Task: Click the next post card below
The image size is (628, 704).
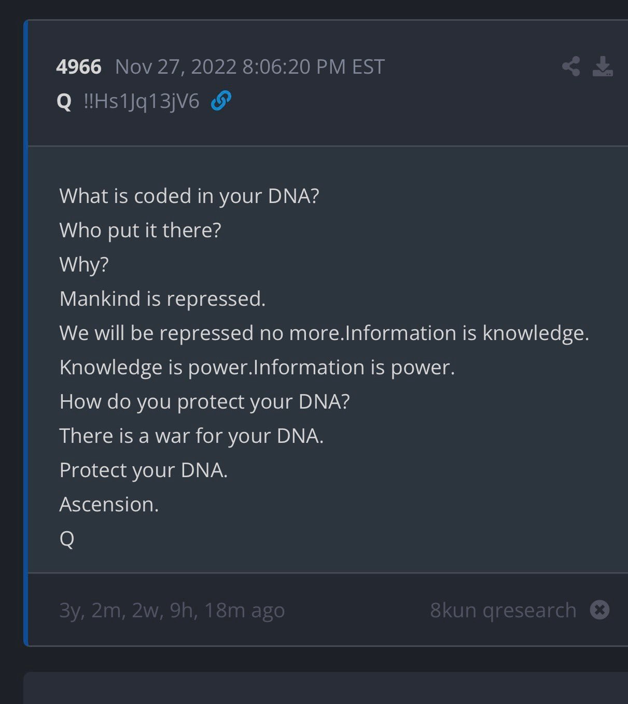Action: coord(326,688)
